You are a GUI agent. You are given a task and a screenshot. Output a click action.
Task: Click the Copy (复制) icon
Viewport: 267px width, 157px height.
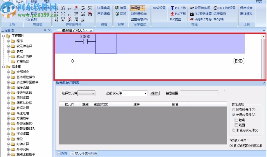[28, 19]
